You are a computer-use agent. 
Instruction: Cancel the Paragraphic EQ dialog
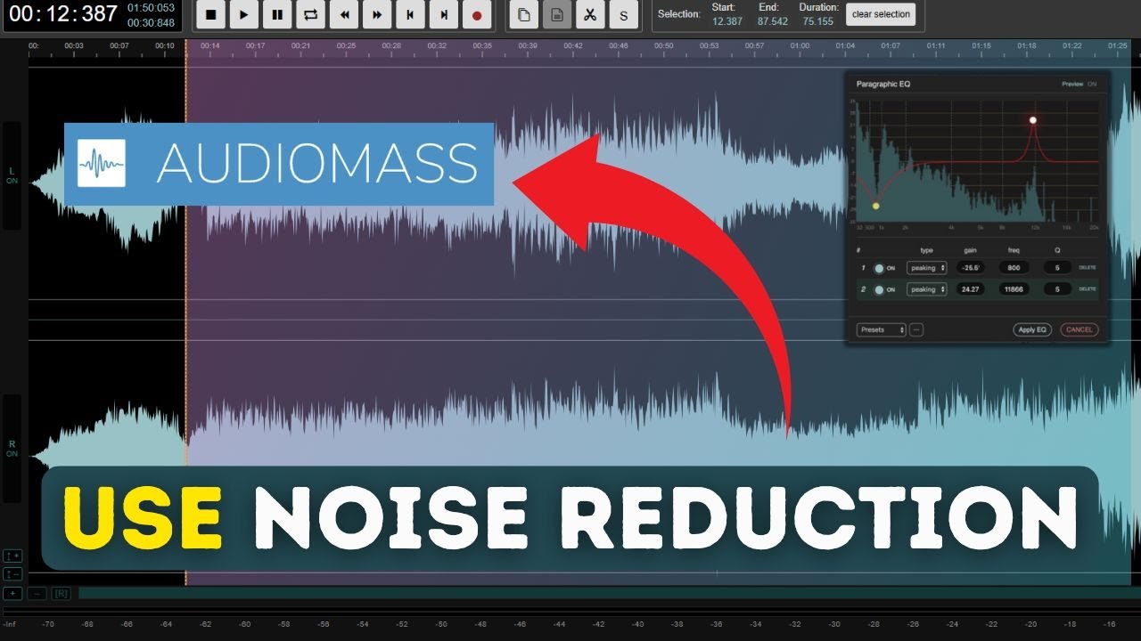(1079, 329)
